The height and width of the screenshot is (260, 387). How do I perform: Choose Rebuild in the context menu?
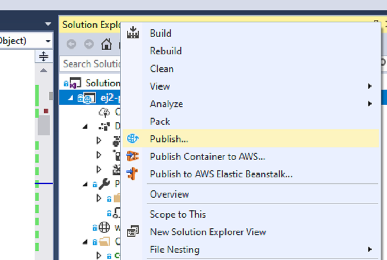250,51
